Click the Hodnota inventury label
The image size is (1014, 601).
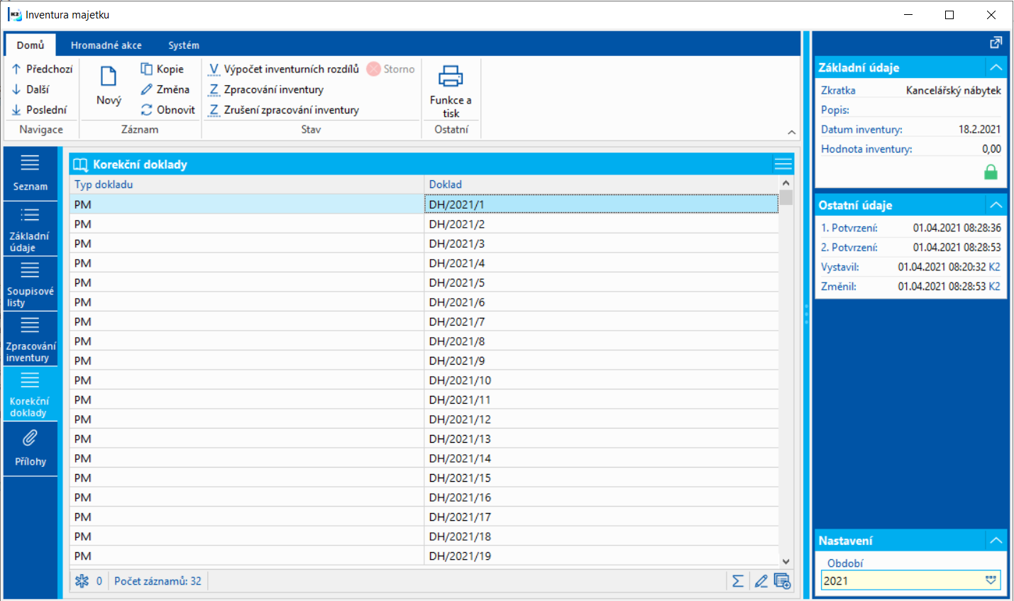click(x=866, y=149)
